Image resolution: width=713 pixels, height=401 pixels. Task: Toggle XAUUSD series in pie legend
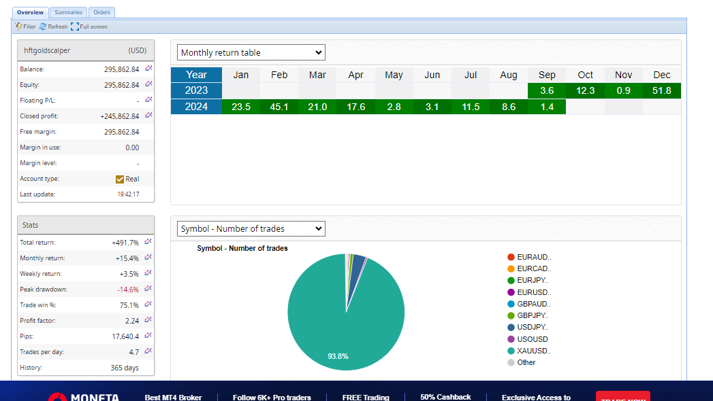click(x=511, y=351)
